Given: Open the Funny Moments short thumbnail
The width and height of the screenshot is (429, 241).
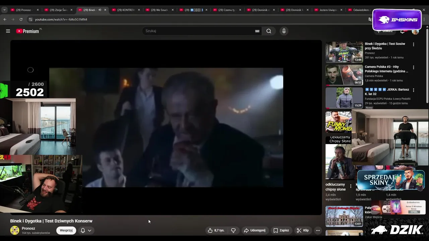Looking at the screenshot, I should [339, 122].
